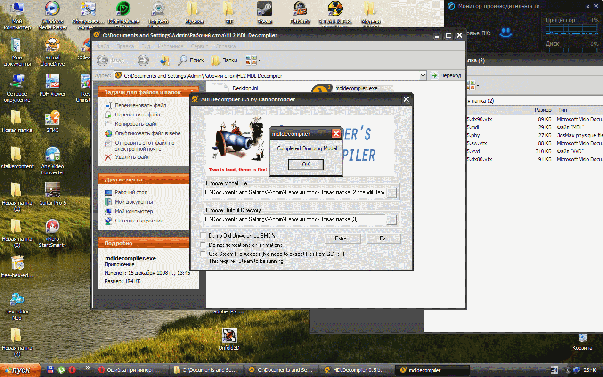Select Мой компьютер desktop icon
This screenshot has width=603, height=377.
point(17,16)
